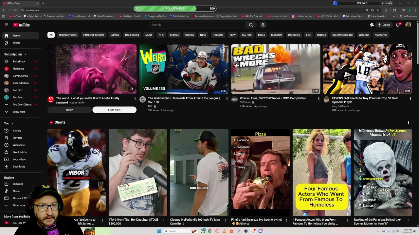Open History in sidebar
Screen dimensions: 419x235
pyautogui.click(x=21, y=131)
